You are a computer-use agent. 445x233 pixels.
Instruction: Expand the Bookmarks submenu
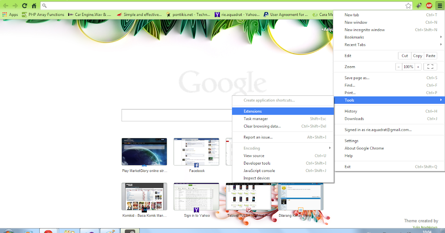[389, 37]
